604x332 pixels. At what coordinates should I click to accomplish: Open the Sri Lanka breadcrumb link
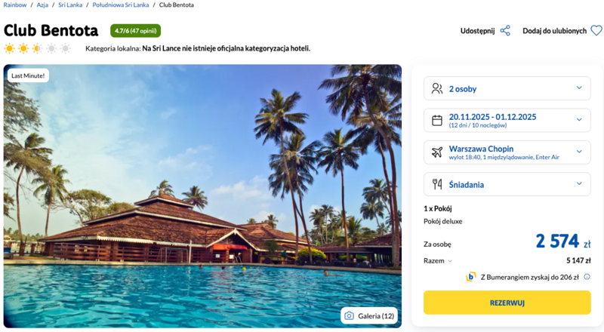[x=70, y=5]
